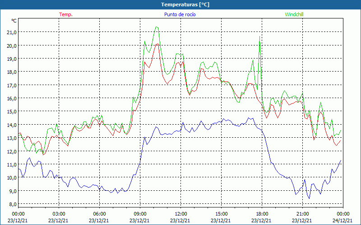The width and height of the screenshot is (361, 225).
Task: Click the 10,0 y-axis value
Action: point(12,177)
